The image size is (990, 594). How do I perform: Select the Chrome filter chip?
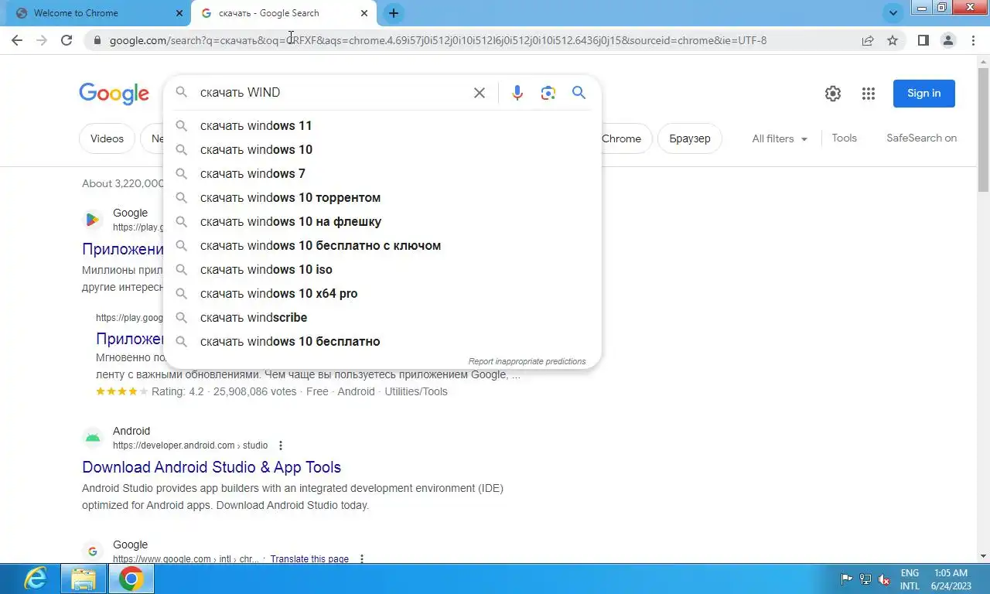tap(621, 138)
